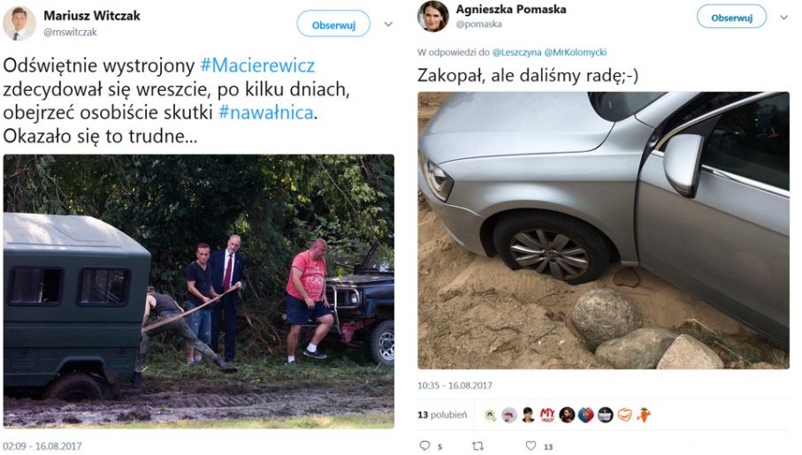
Task: Open the @Leszczyna mention link
Action: tap(516, 52)
